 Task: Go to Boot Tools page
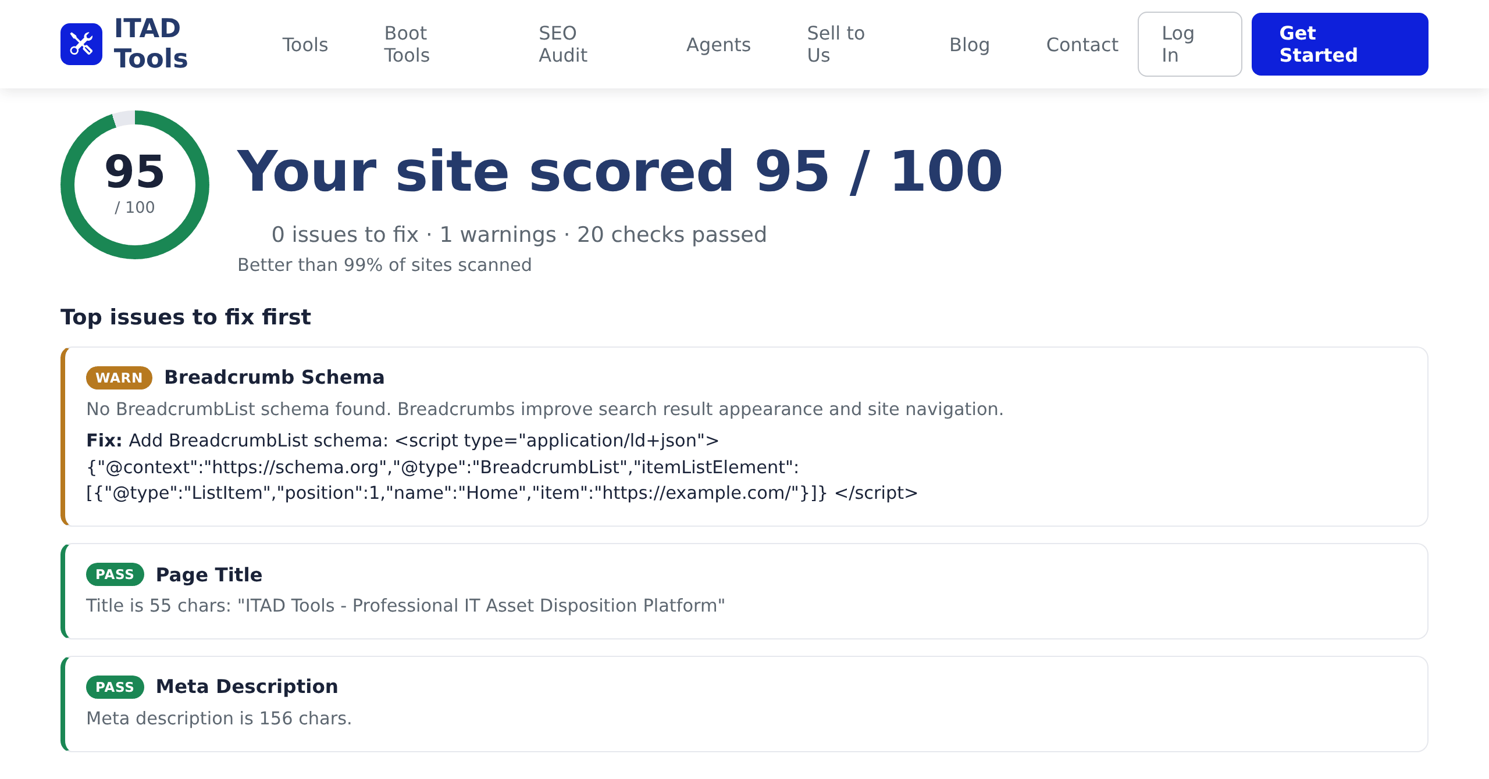[407, 44]
